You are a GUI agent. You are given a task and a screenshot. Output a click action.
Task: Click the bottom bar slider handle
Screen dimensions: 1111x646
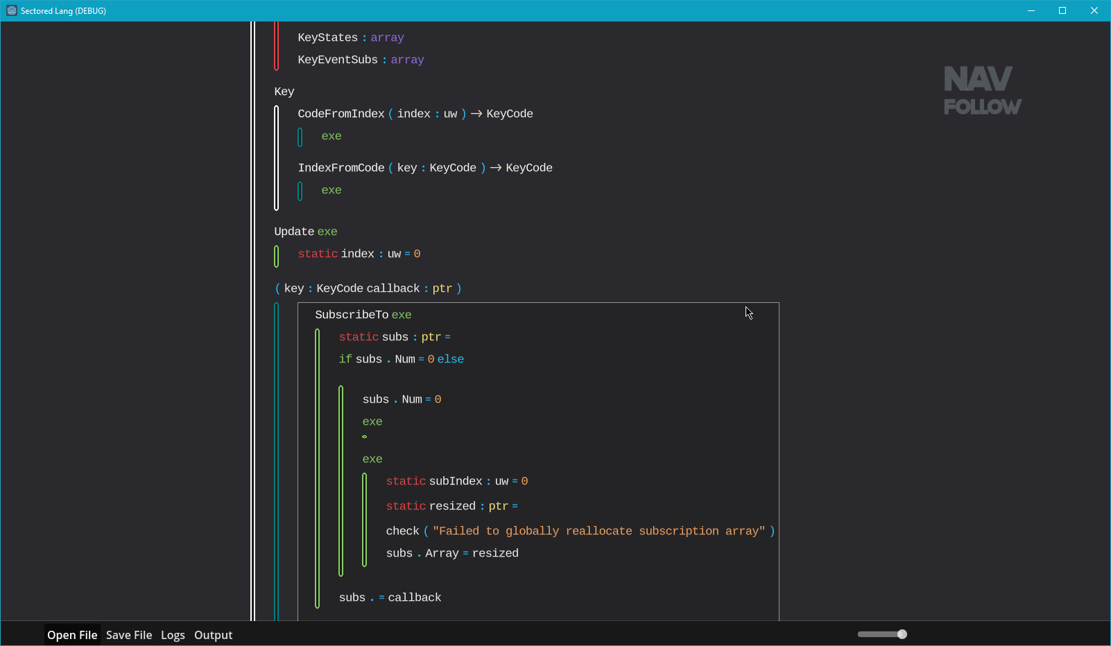[902, 634]
